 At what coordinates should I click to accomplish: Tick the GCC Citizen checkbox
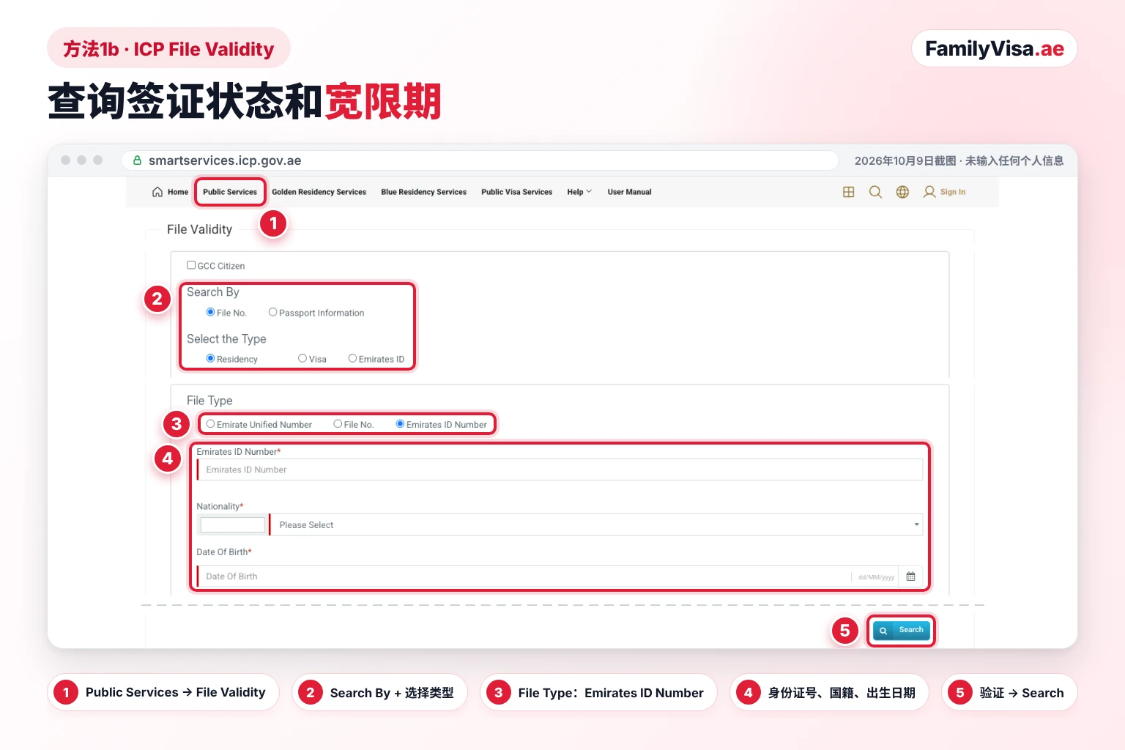pos(191,265)
